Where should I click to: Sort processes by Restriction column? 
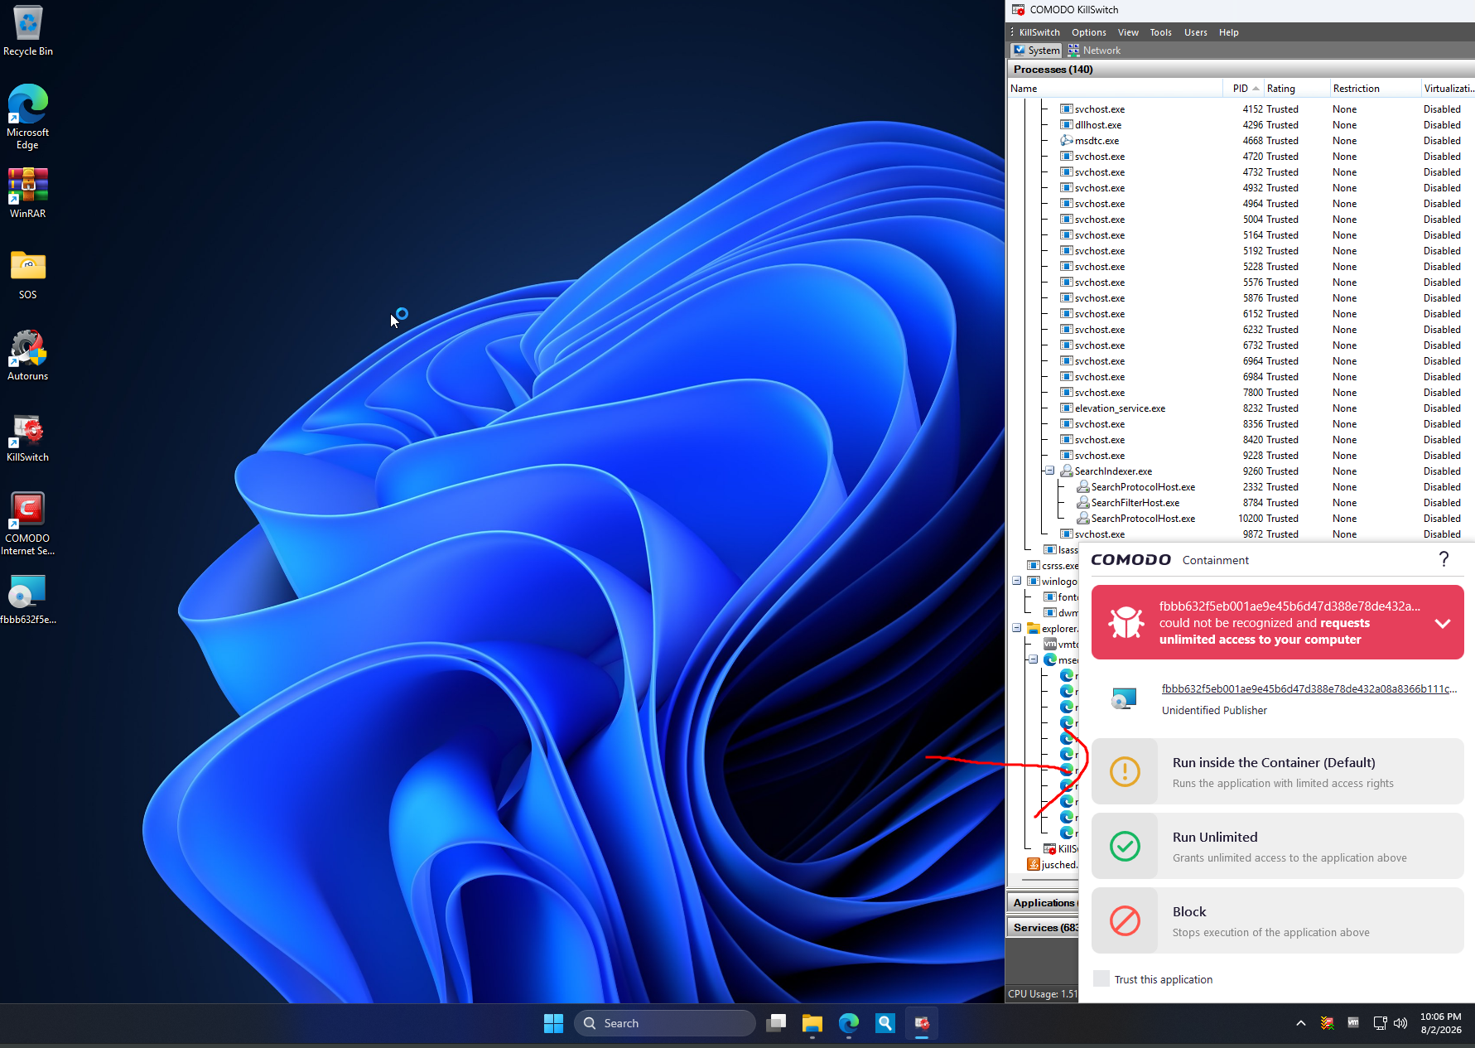pos(1375,89)
